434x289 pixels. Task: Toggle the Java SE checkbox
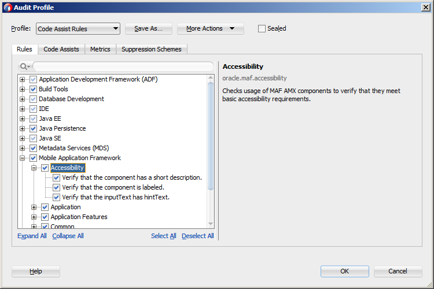coord(33,138)
